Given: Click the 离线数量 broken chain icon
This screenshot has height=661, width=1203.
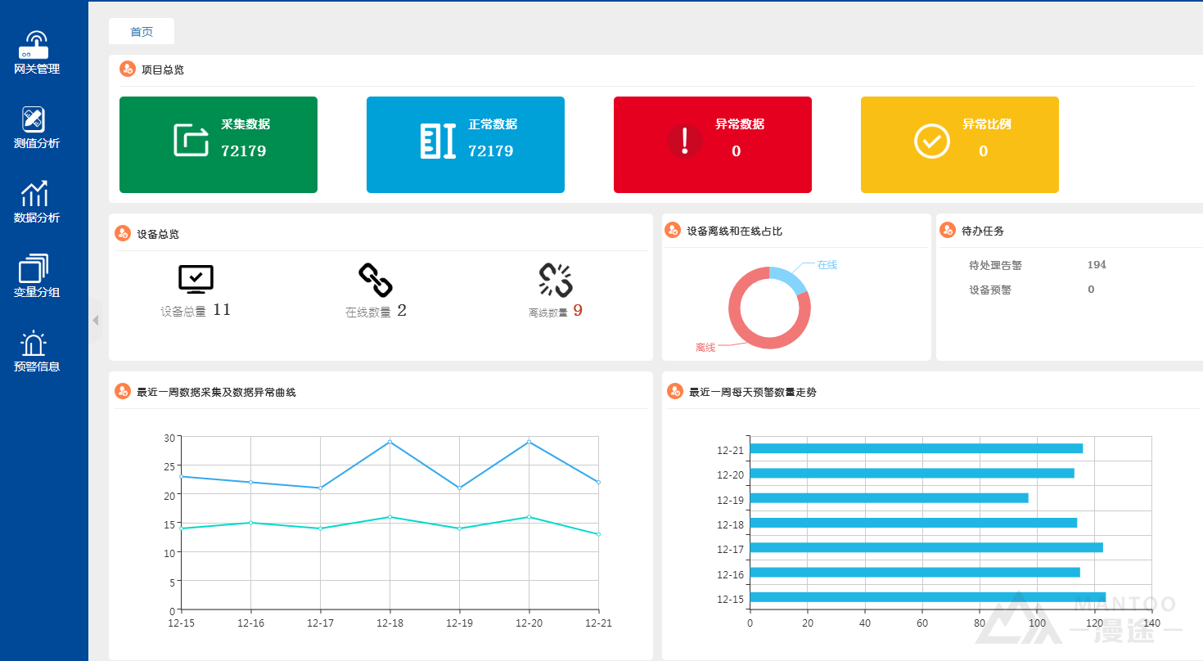Looking at the screenshot, I should pyautogui.click(x=555, y=280).
